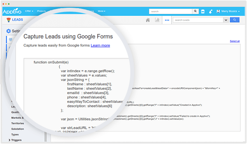Click the Apptivo logo
The height and width of the screenshot is (144, 247).
coord(12,11)
